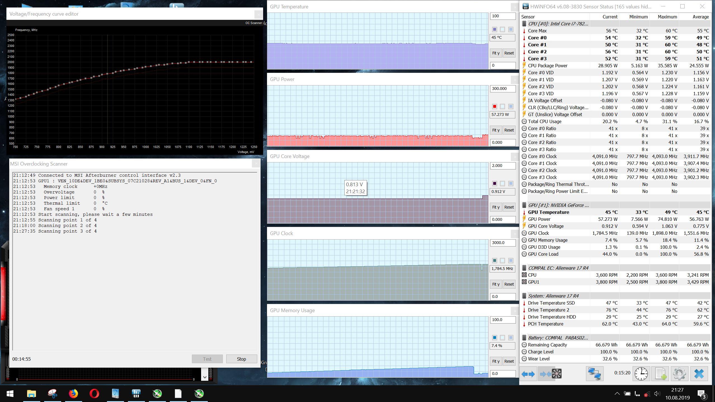Show hidden system tray icons chevron
The height and width of the screenshot is (402, 715).
tap(617, 394)
